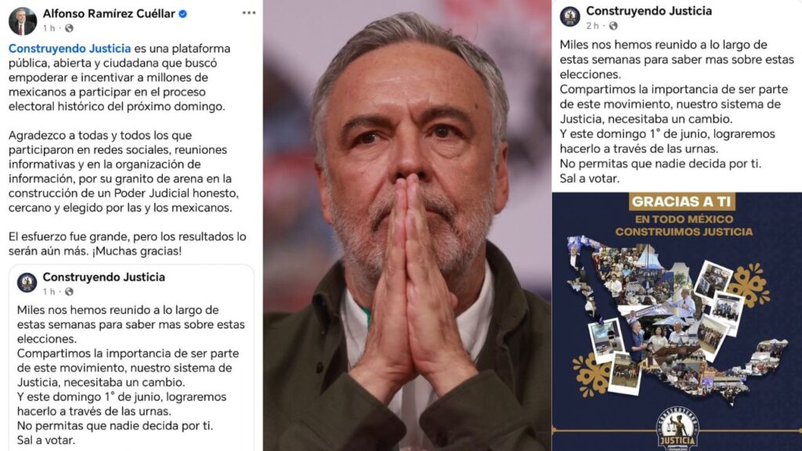802x451 pixels.
Task: Click the Construyendo Justicia page name top right
Action: pos(648,11)
